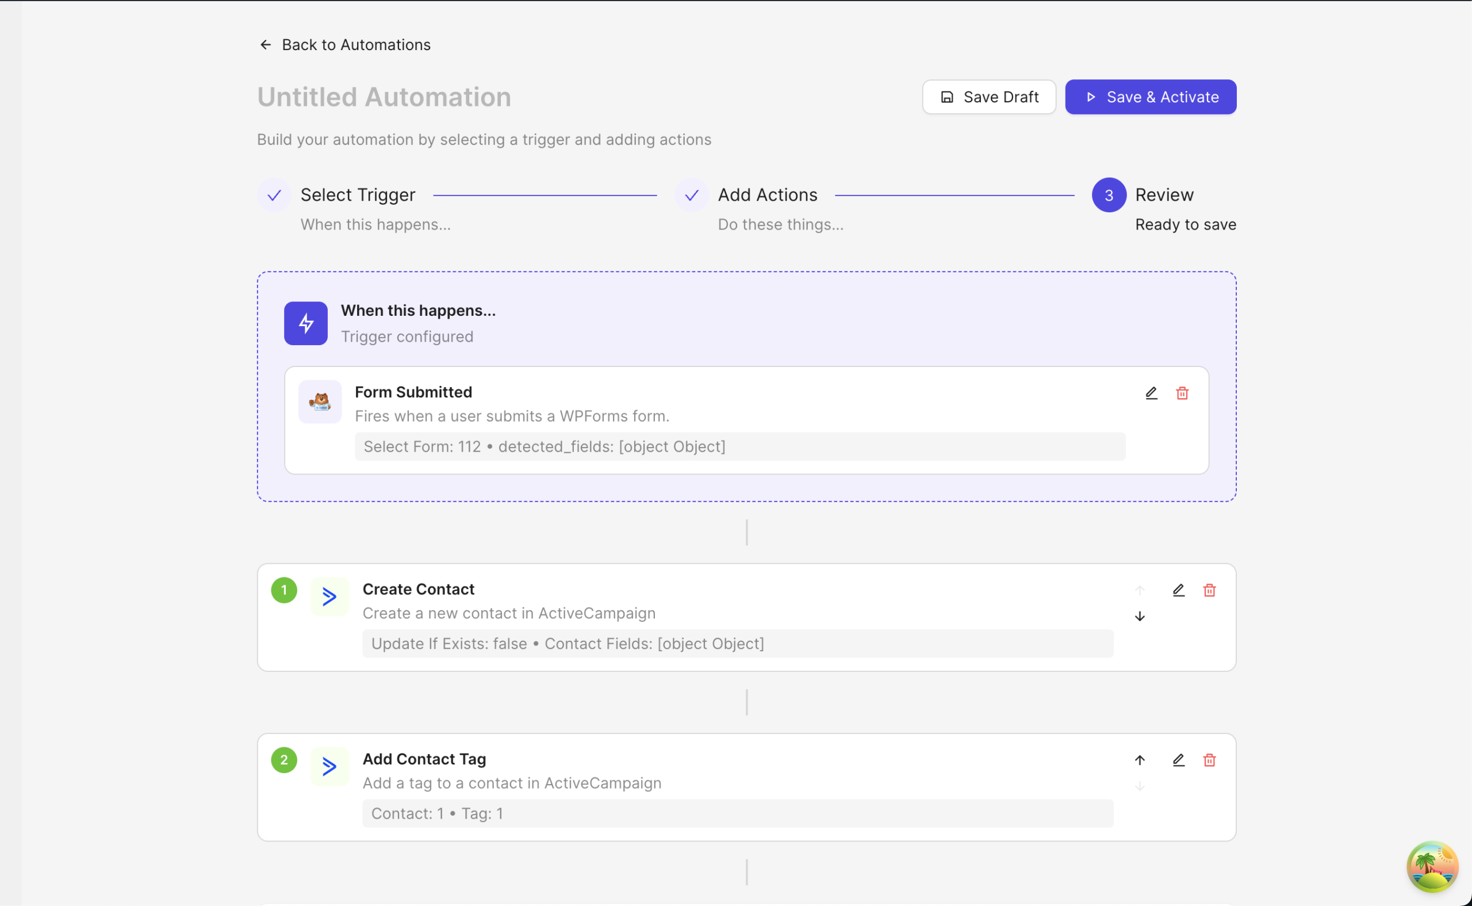Edit the Create Contact action
The height and width of the screenshot is (906, 1472).
(x=1178, y=590)
